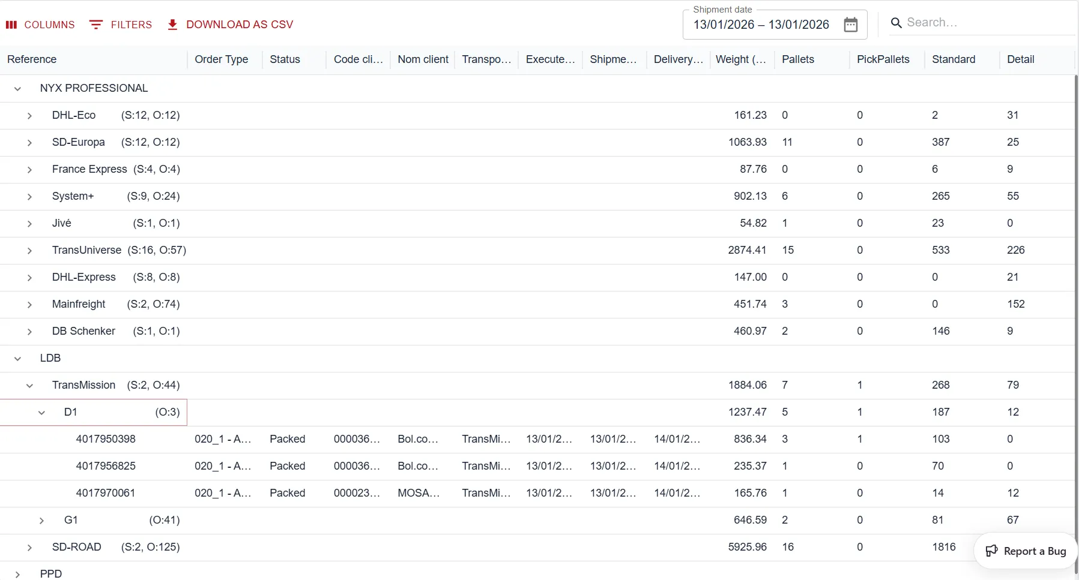
Task: Expand the G1 subgroup
Action: [41, 521]
